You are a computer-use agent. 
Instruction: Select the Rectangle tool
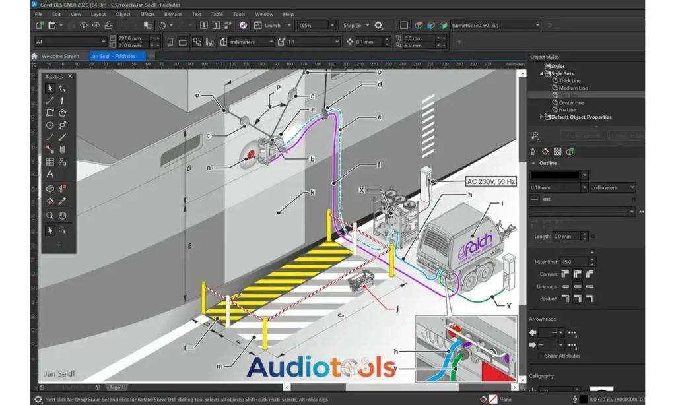pyautogui.click(x=50, y=112)
